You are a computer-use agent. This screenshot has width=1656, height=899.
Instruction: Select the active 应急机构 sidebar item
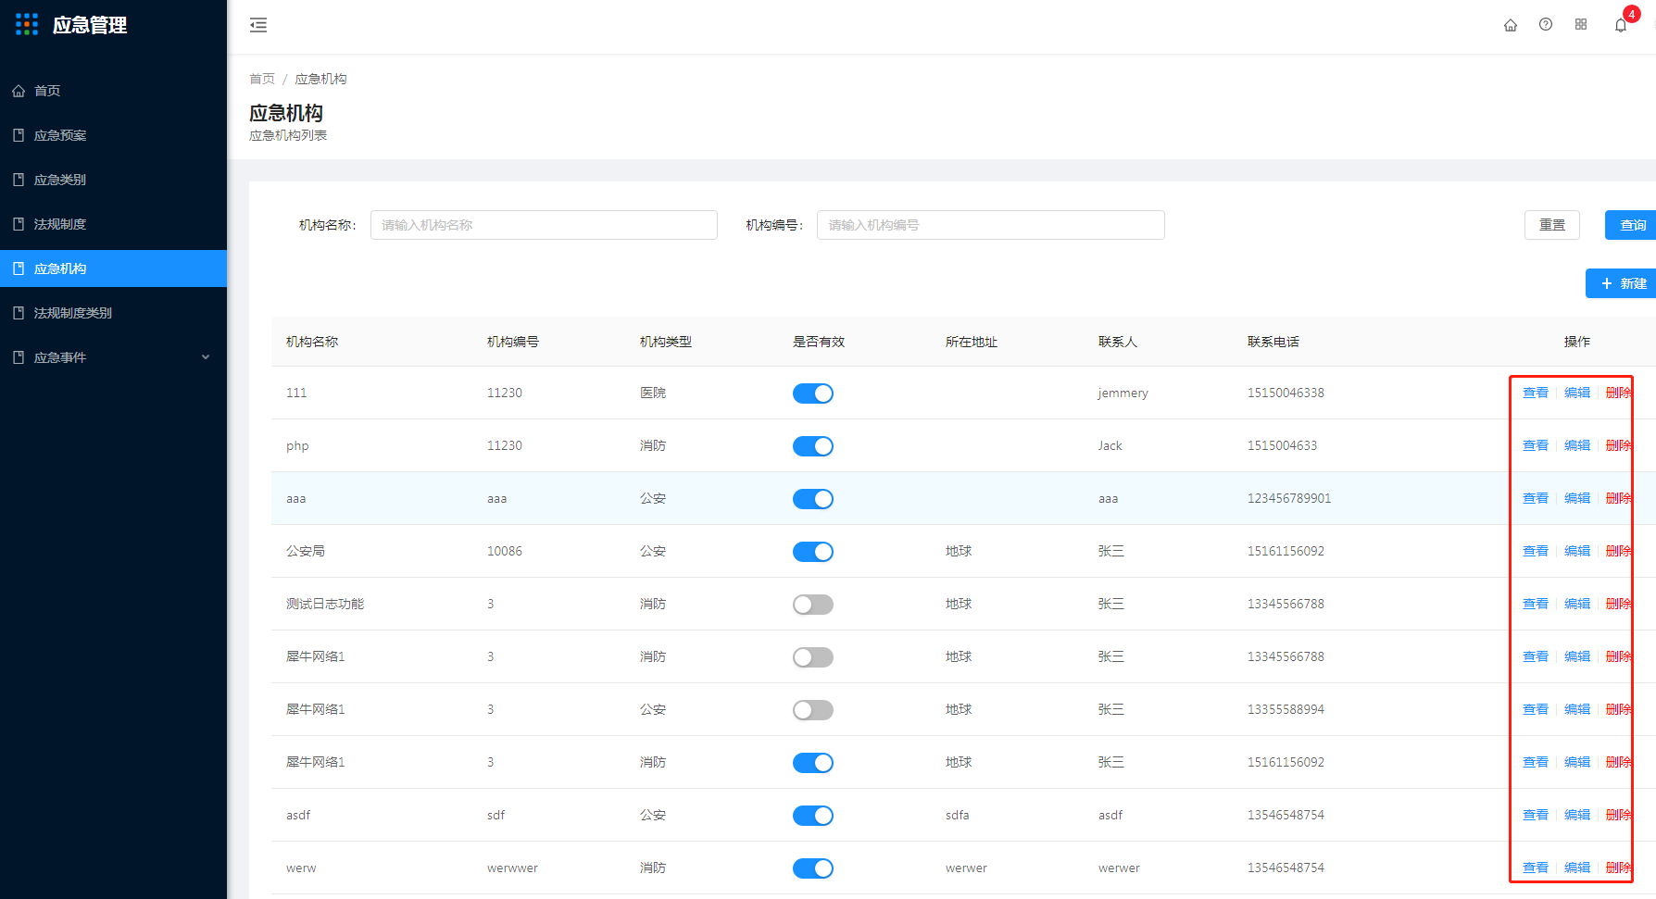pos(113,268)
